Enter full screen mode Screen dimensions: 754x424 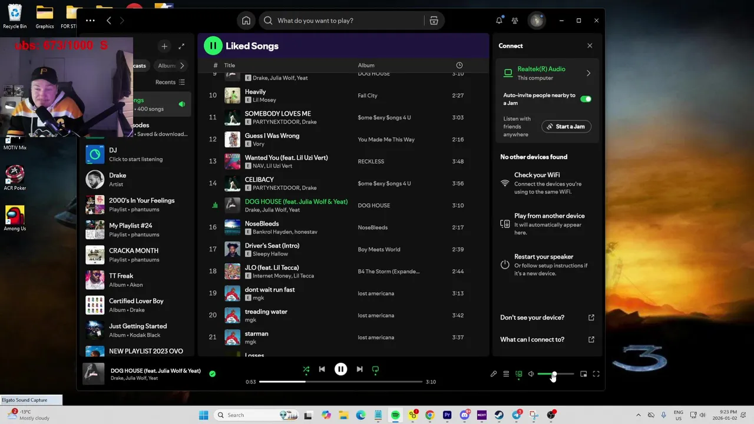coord(596,374)
